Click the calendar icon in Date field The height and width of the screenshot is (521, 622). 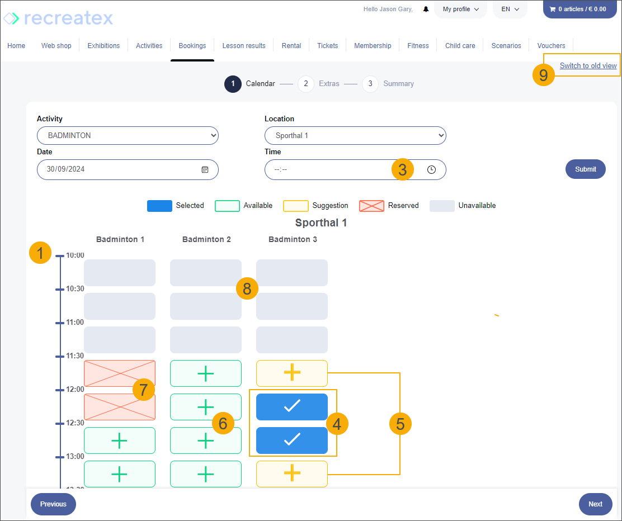(x=205, y=169)
